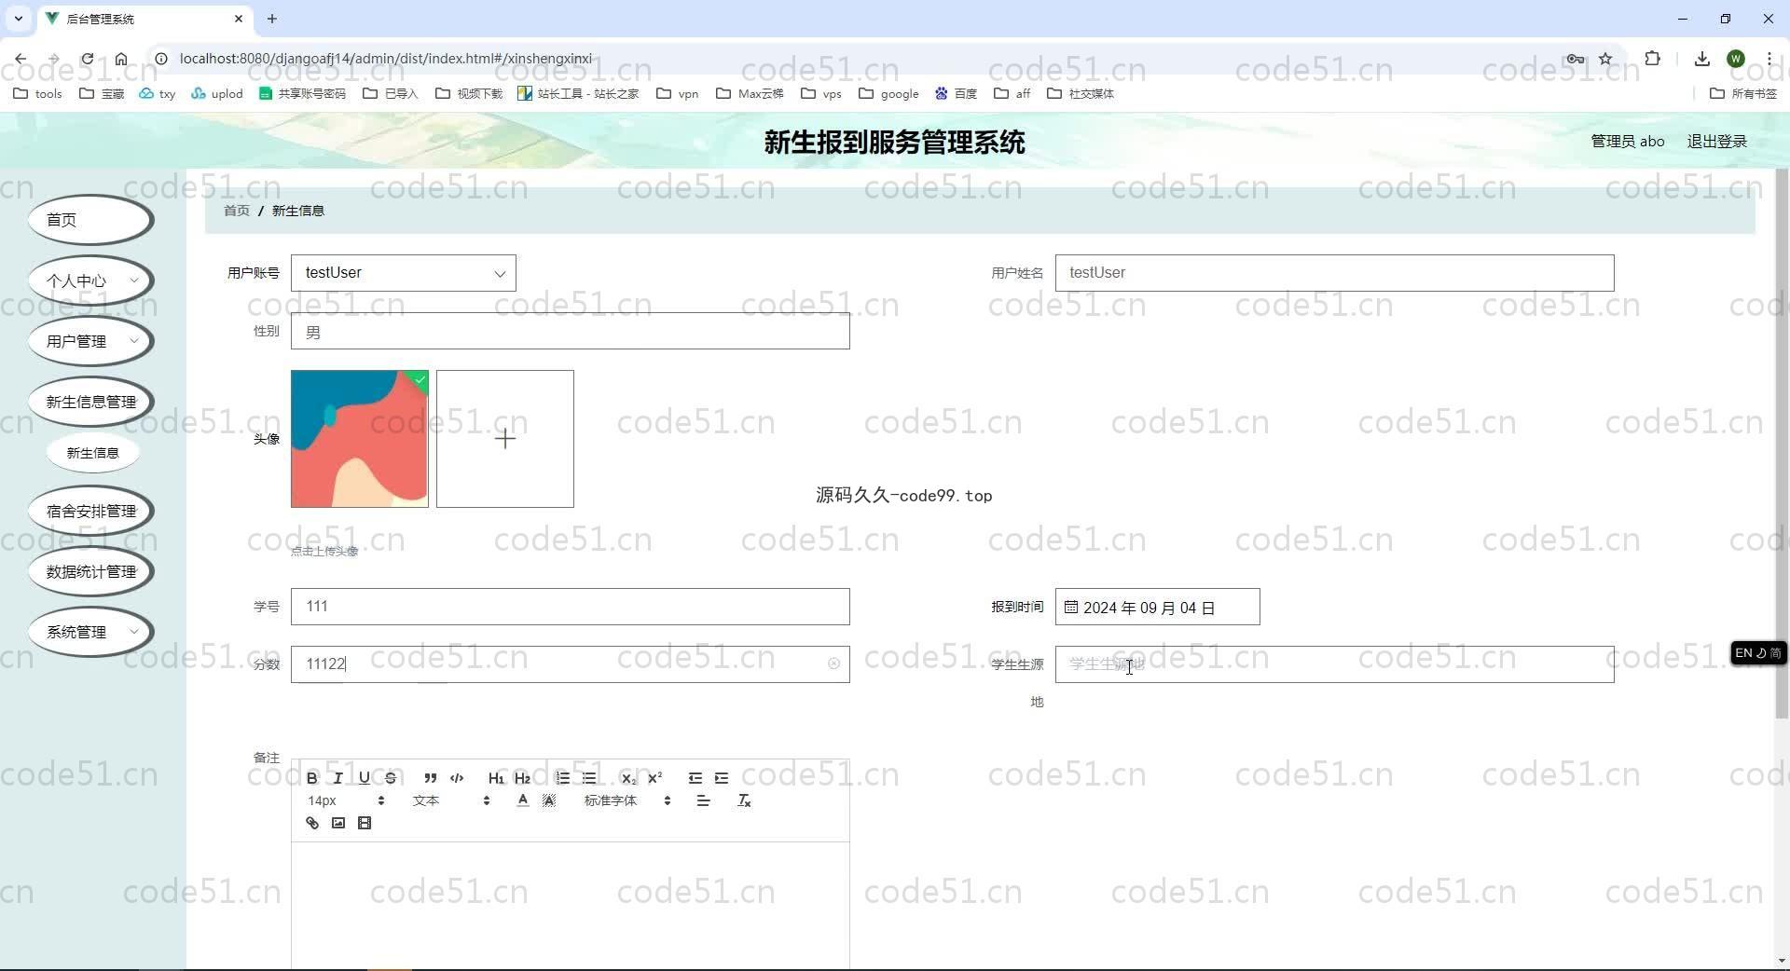Open the text background color picker

coord(549,800)
